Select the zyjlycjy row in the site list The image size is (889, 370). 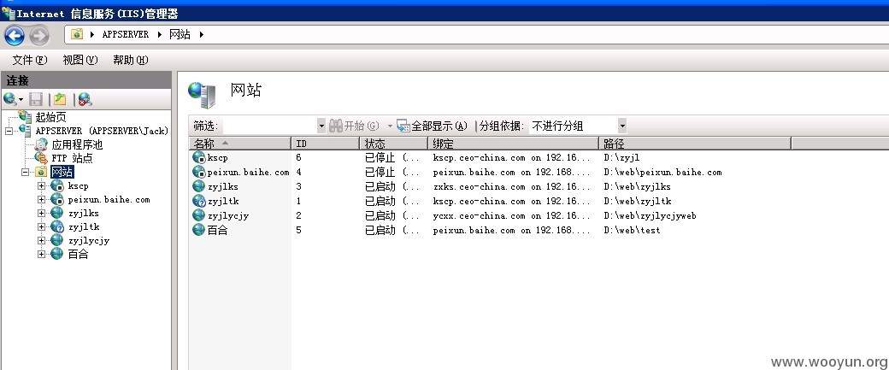click(491, 215)
